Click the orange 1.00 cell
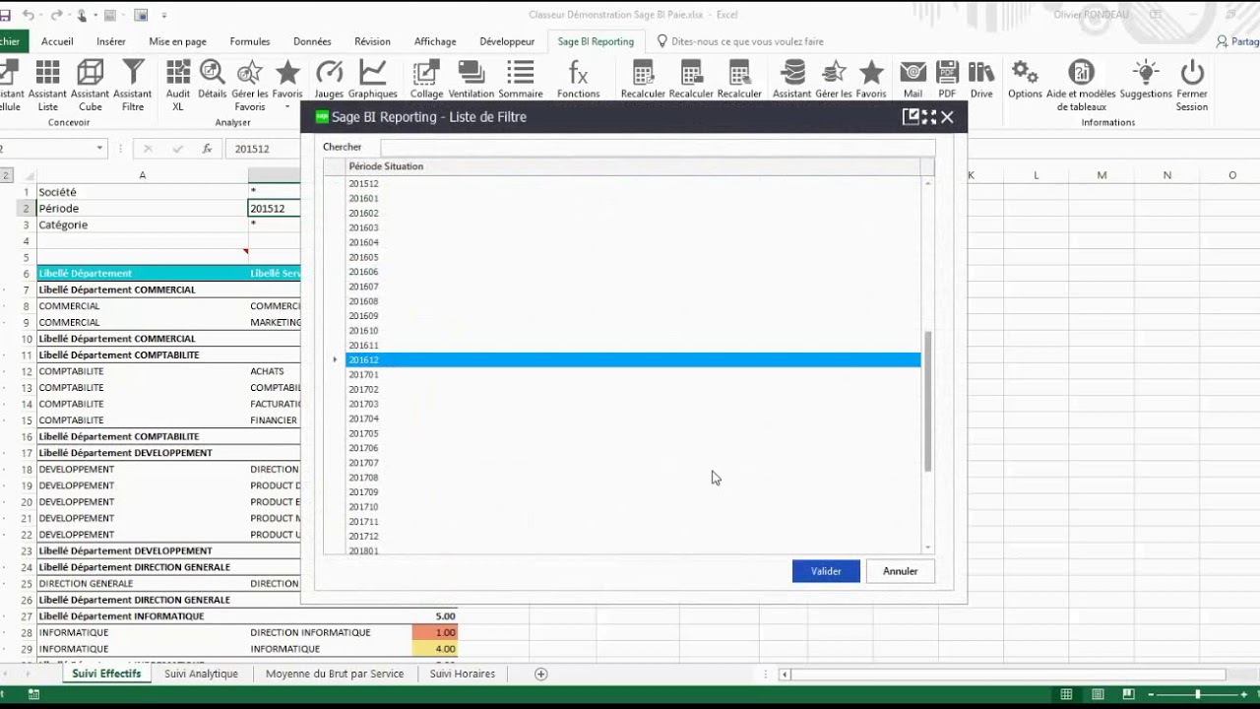The width and height of the screenshot is (1260, 709). tap(435, 632)
